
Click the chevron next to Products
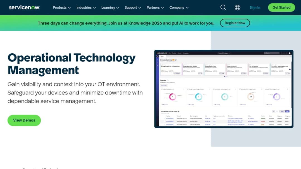(x=69, y=8)
